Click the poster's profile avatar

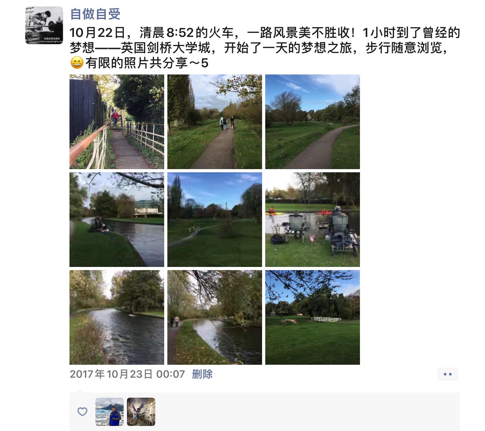[x=44, y=25]
